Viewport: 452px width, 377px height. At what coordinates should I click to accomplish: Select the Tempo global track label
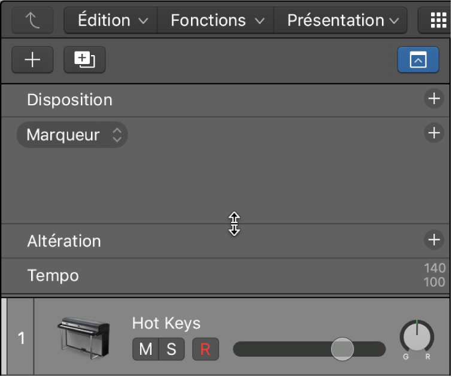(53, 276)
